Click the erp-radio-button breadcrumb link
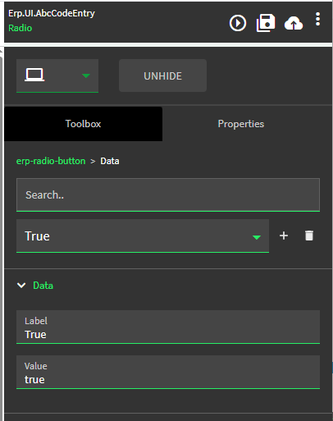Viewport: 333px width, 421px height. coord(51,161)
